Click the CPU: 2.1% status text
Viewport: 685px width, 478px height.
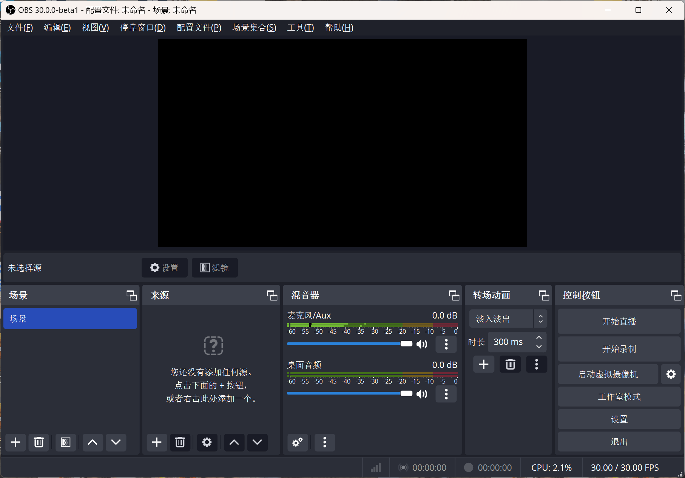(x=552, y=468)
